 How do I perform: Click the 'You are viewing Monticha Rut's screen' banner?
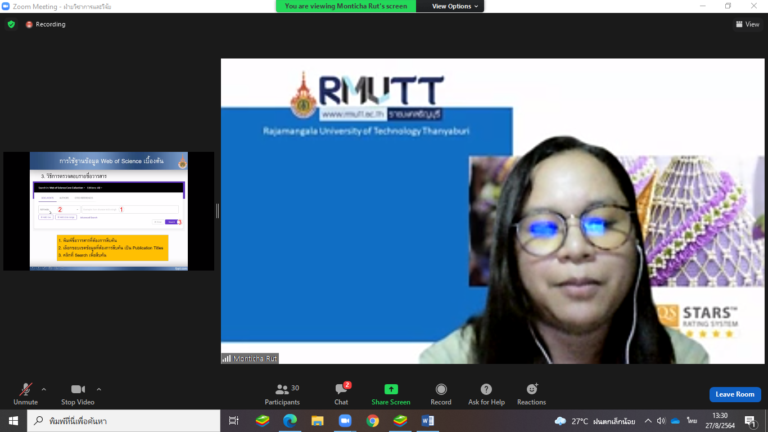click(x=346, y=6)
